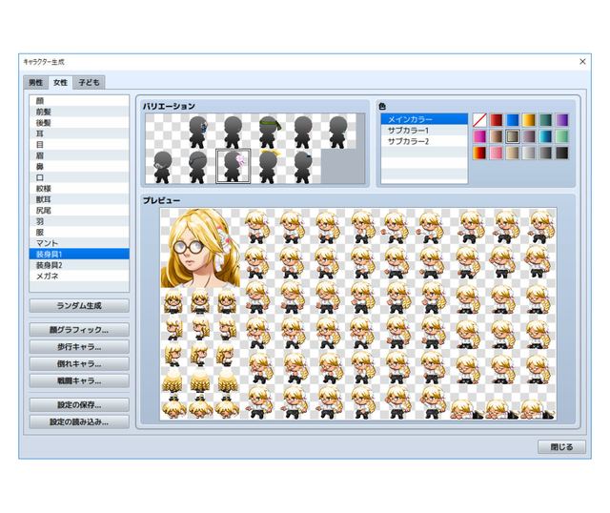This screenshot has width=610, height=513.
Task: Select 羽 in the parts list
Action: point(79,221)
